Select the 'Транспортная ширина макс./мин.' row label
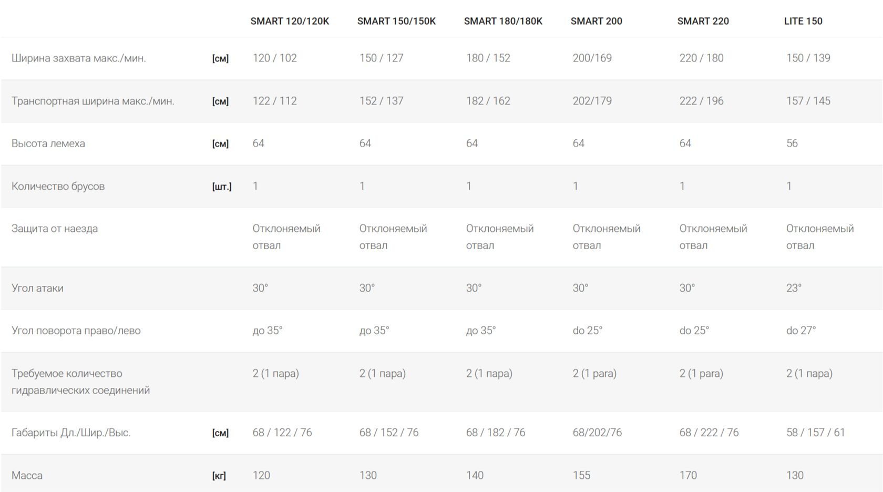This screenshot has width=883, height=492. click(93, 101)
